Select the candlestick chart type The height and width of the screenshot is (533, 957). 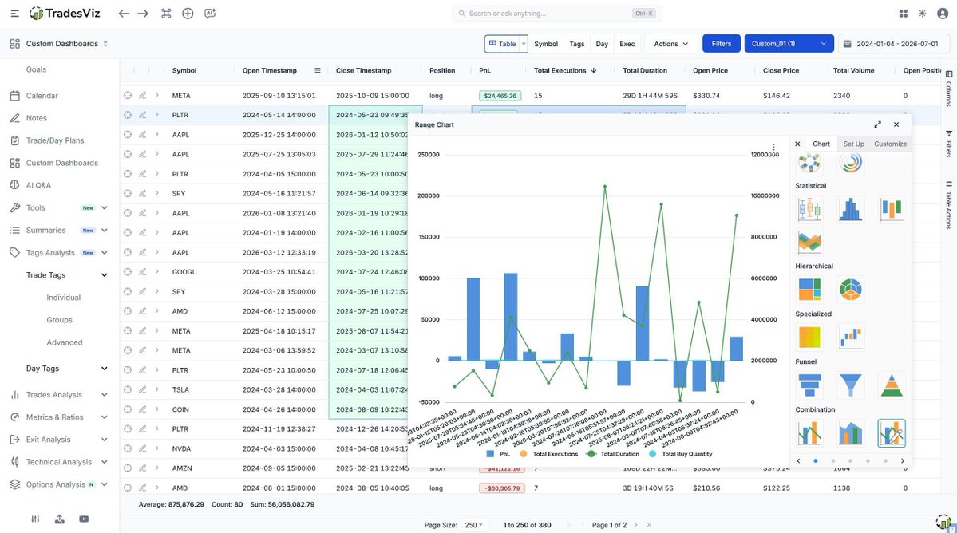pos(892,209)
